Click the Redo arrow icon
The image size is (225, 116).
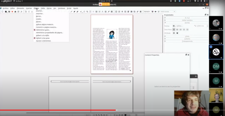click(29, 12)
